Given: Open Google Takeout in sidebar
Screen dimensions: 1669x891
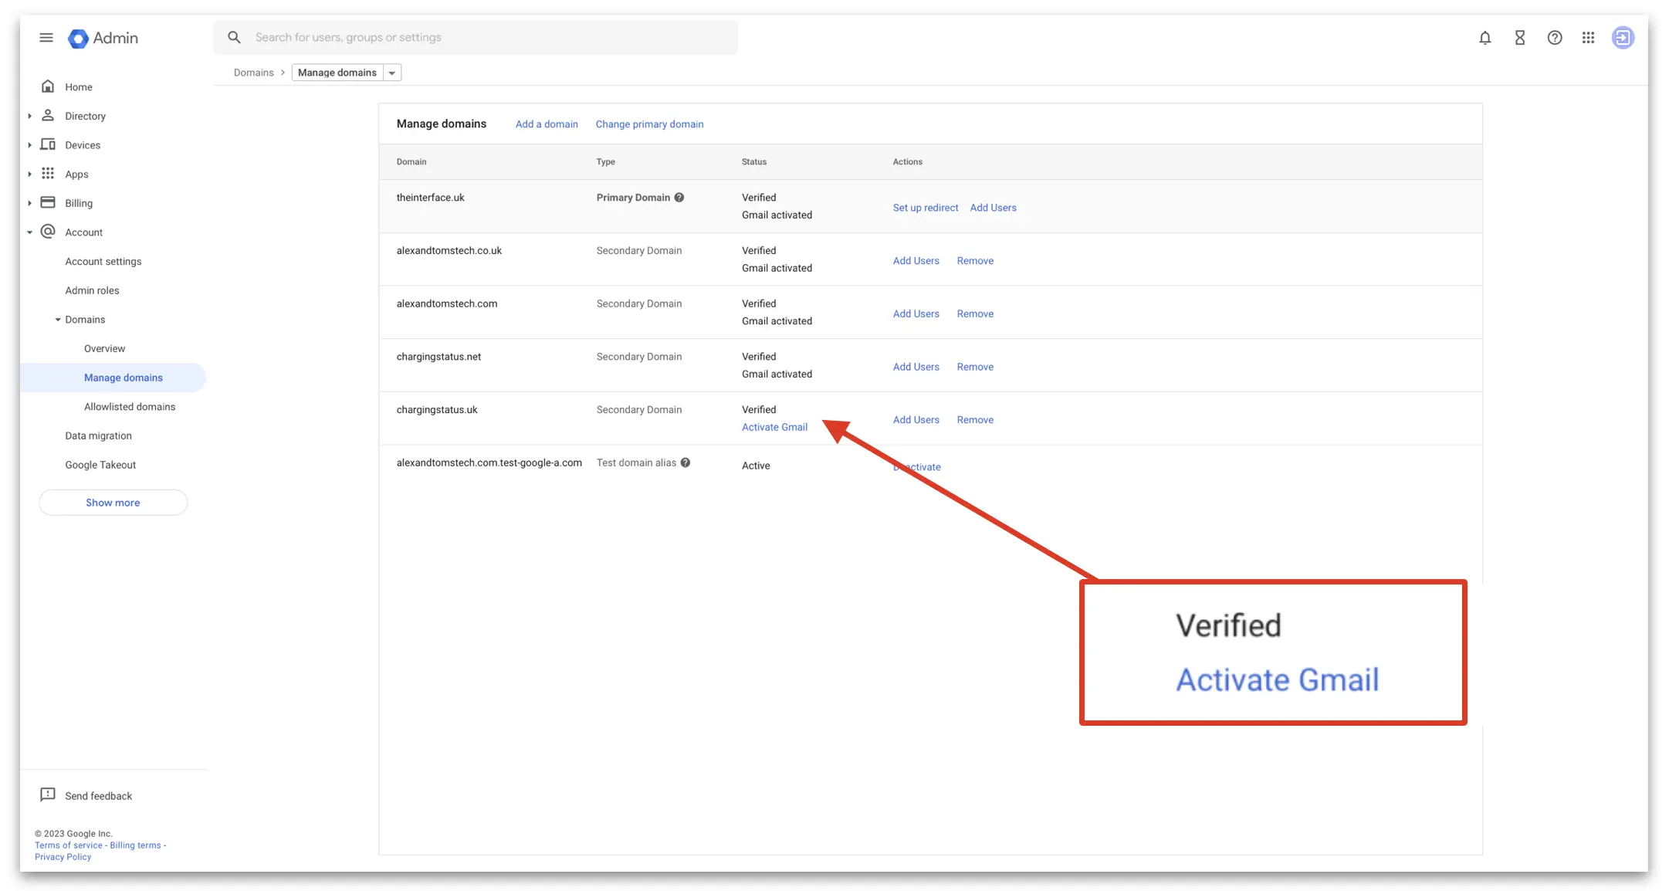Looking at the screenshot, I should pyautogui.click(x=100, y=465).
